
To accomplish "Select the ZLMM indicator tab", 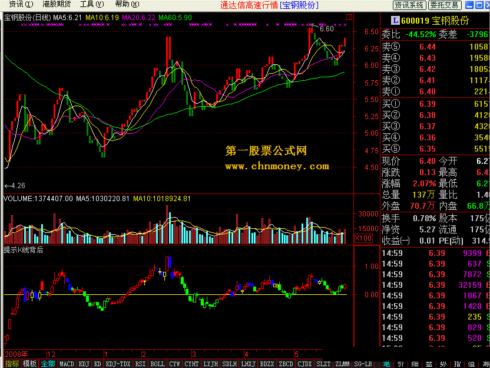I will tap(342, 364).
